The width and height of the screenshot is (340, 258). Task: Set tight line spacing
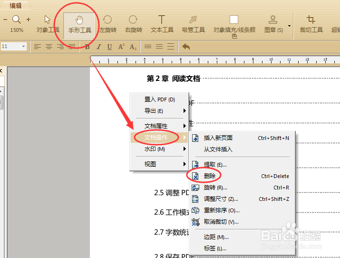pyautogui.click(x=148, y=47)
